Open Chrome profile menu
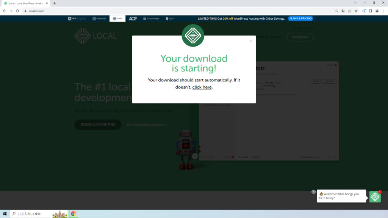This screenshot has width=388, height=218. coord(377,11)
